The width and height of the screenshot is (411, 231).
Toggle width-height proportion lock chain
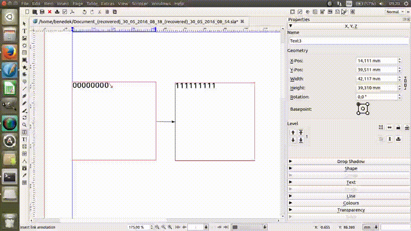[405, 82]
